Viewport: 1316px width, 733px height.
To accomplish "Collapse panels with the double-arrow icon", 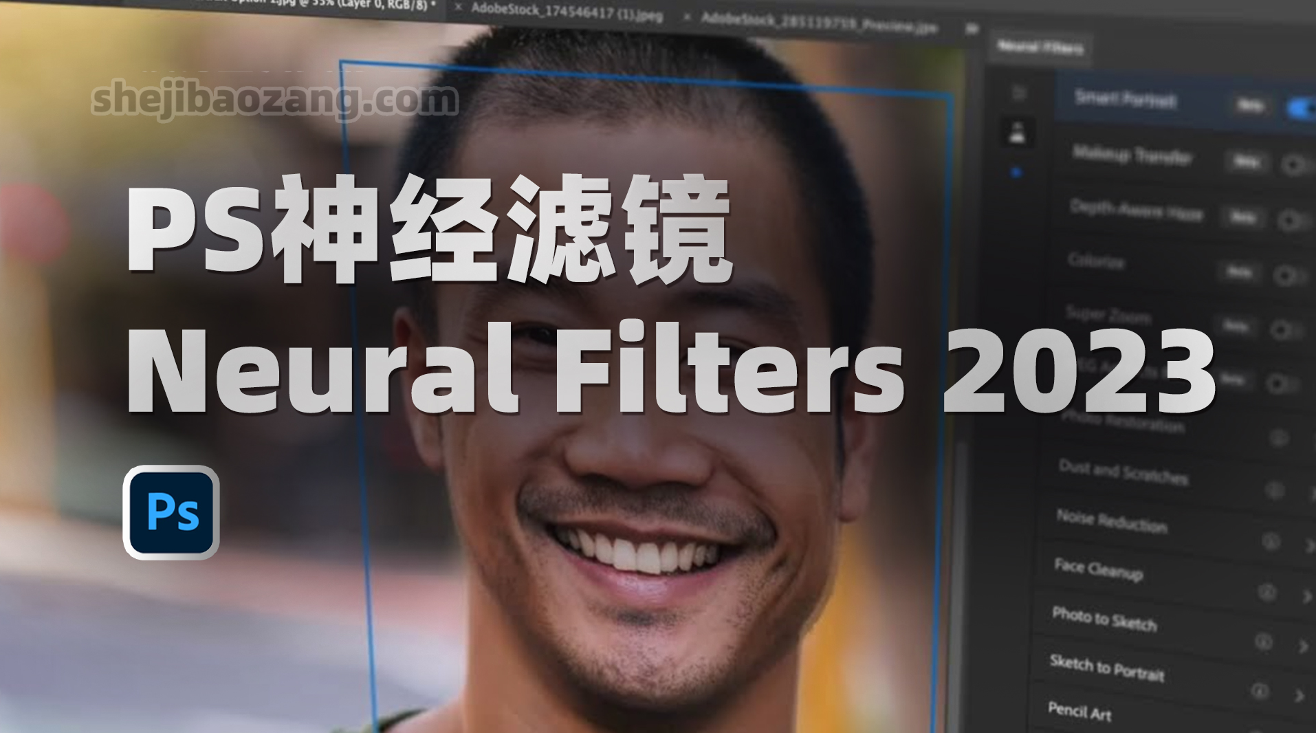I will click(x=972, y=29).
